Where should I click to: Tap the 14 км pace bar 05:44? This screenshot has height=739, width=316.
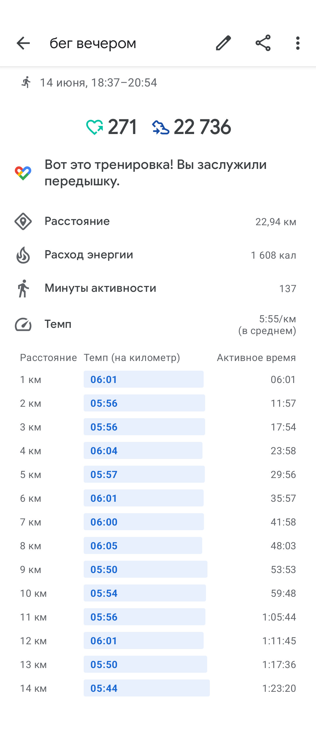point(147,688)
